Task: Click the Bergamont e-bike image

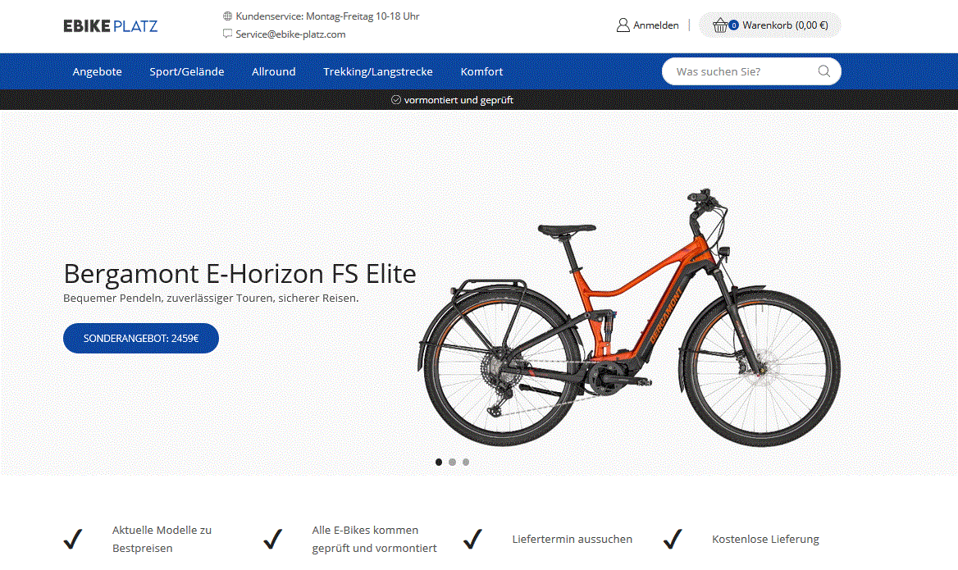Action: 630,317
